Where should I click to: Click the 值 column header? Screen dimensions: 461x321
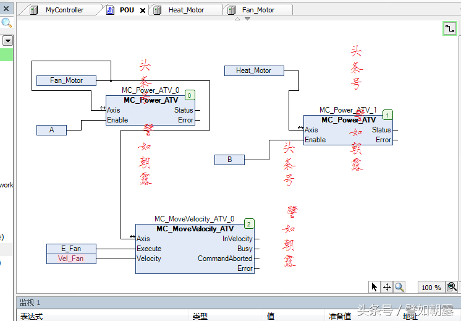point(271,316)
